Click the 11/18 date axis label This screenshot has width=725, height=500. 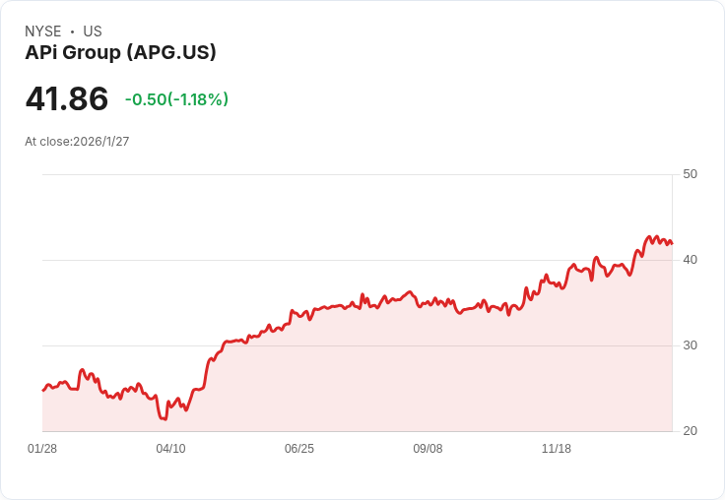click(x=557, y=449)
